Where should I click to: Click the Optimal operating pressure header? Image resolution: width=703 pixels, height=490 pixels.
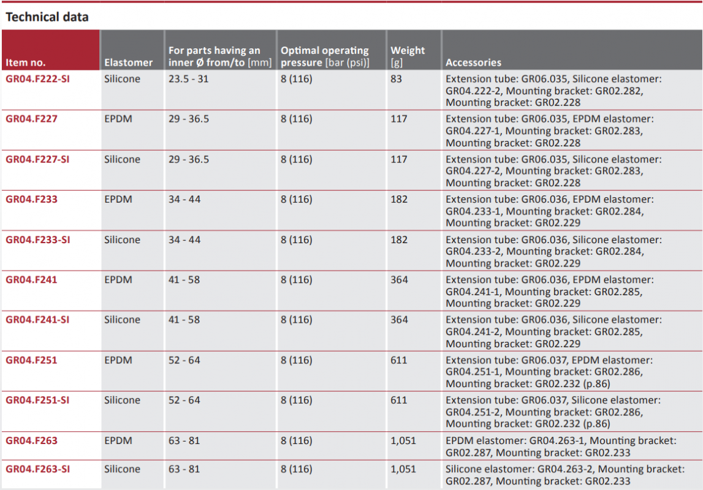[325, 56]
